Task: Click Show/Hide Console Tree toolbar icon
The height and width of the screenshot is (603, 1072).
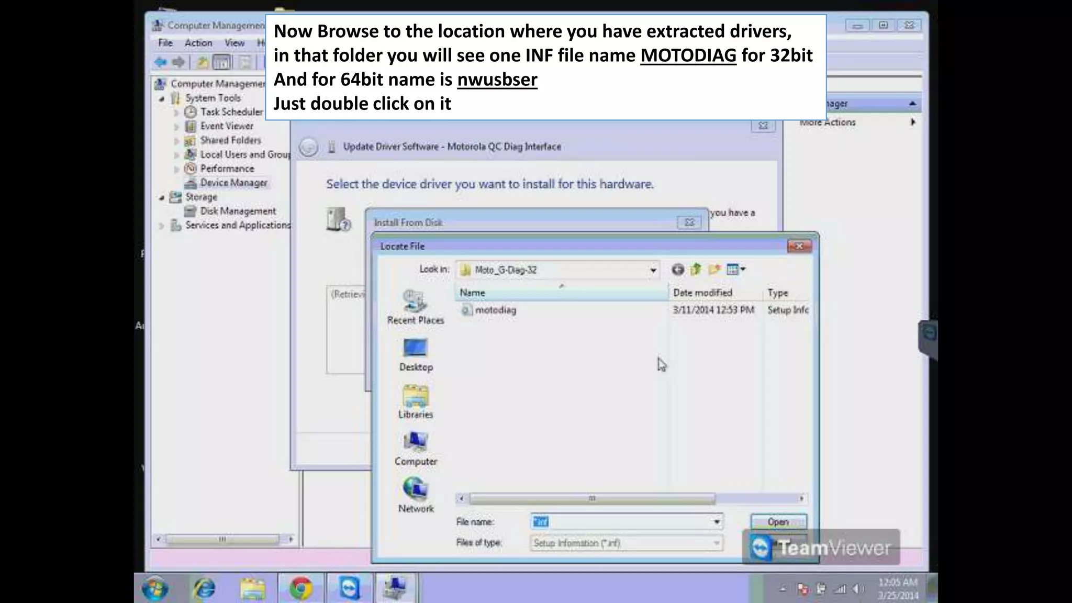Action: 222,62
